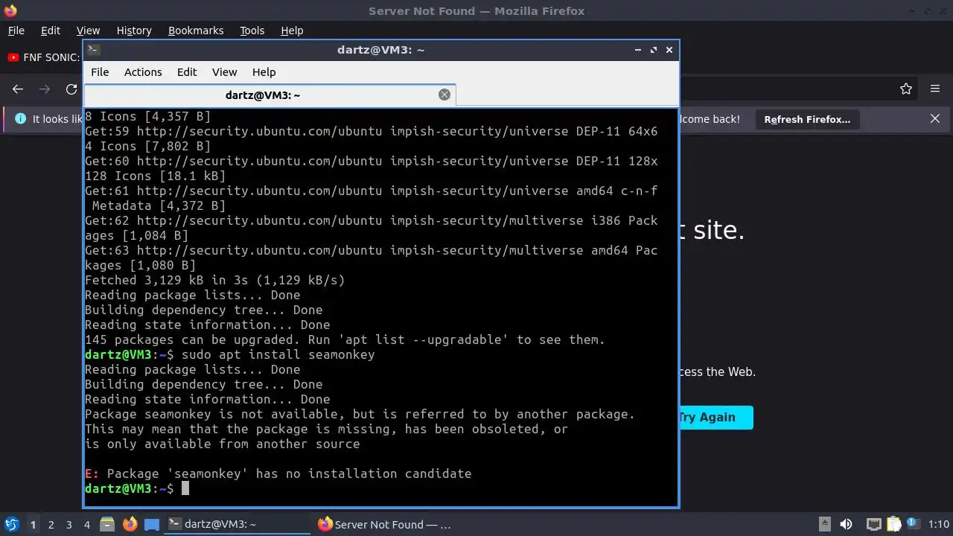Bookmark this page with the star icon

pyautogui.click(x=906, y=89)
